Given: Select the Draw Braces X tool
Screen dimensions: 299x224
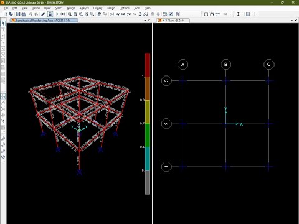Looking at the screenshot, I should coord(3,55).
